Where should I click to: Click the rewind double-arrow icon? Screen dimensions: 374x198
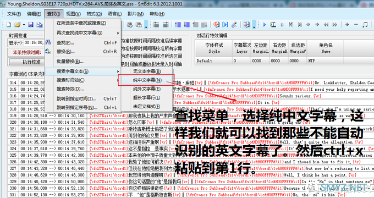point(326,24)
